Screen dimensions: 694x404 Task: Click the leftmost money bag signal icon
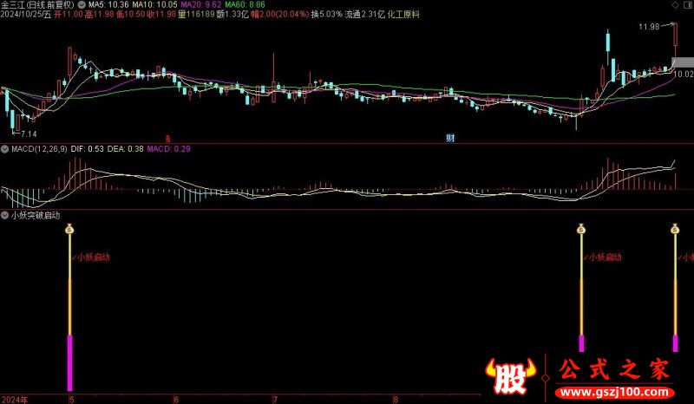[69, 229]
